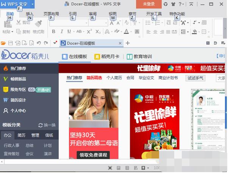Click the 试试手气 button
This screenshot has height=174, width=228.
coord(195,78)
